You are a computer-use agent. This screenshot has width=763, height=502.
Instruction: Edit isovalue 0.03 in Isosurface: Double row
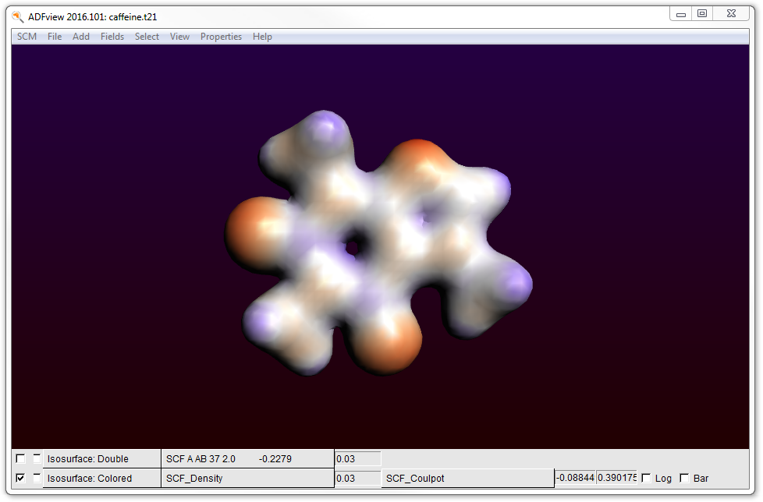pyautogui.click(x=357, y=459)
